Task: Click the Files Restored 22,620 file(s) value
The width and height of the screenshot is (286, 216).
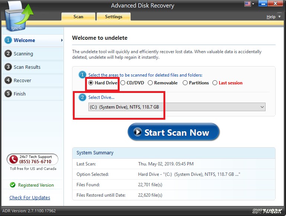Action: pyautogui.click(x=150, y=195)
